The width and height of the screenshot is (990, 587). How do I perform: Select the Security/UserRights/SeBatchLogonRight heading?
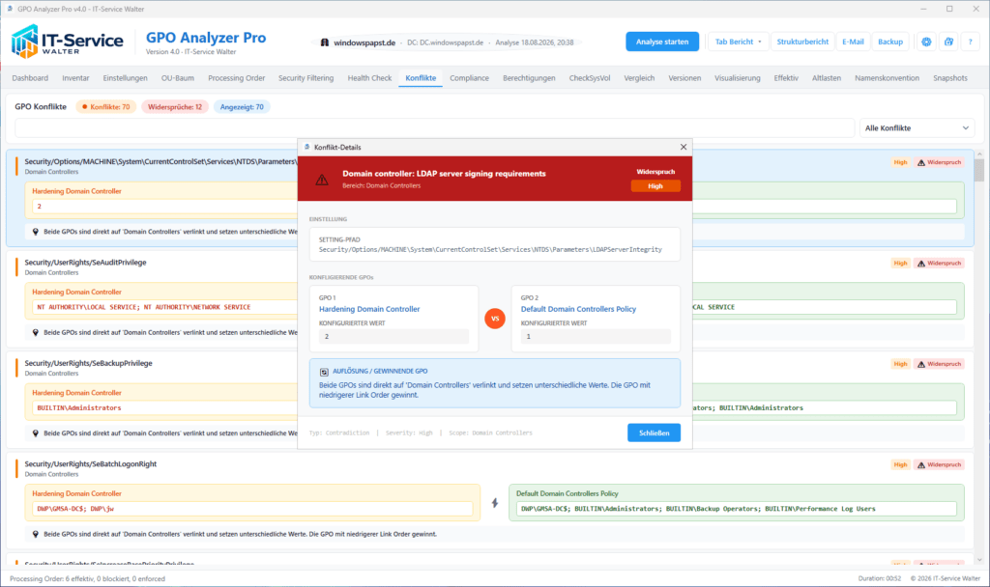pyautogui.click(x=90, y=464)
